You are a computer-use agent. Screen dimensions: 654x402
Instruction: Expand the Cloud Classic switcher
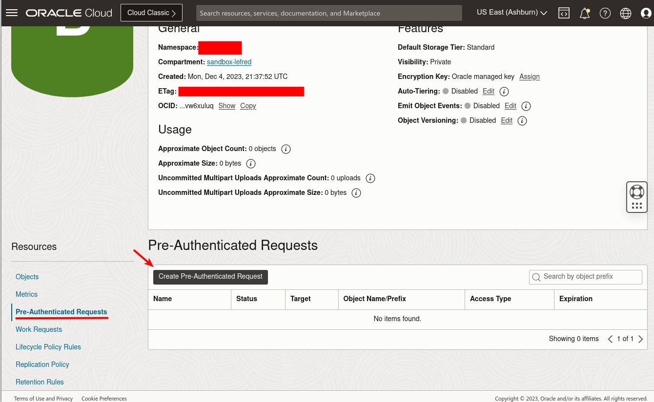(x=151, y=13)
